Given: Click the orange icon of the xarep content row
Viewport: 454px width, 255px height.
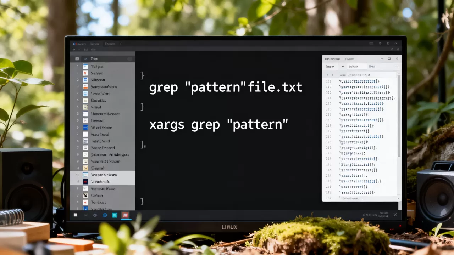Looking at the screenshot, I should point(85,87).
